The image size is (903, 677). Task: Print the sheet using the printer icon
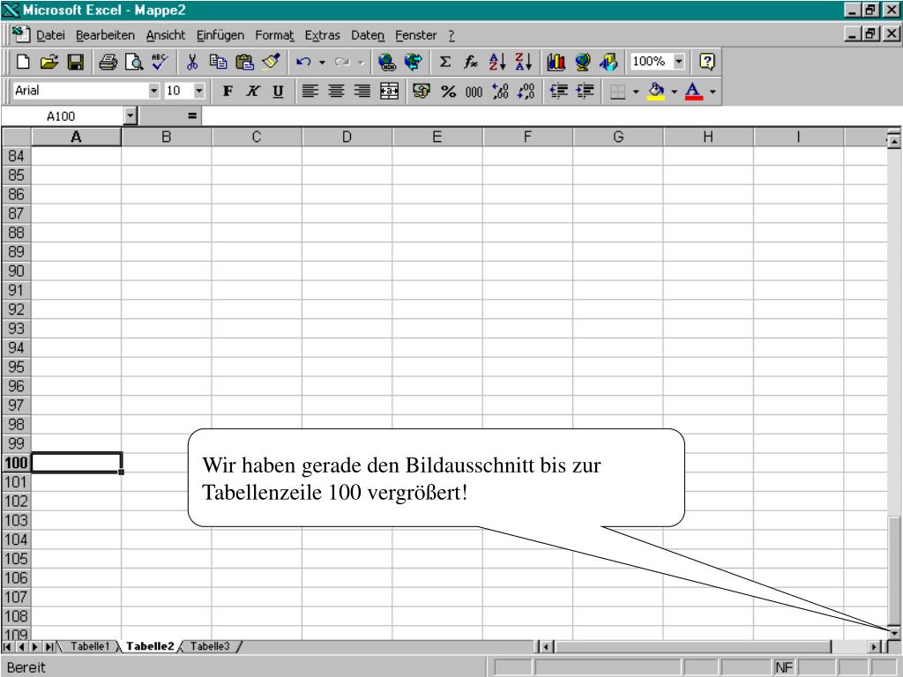108,62
